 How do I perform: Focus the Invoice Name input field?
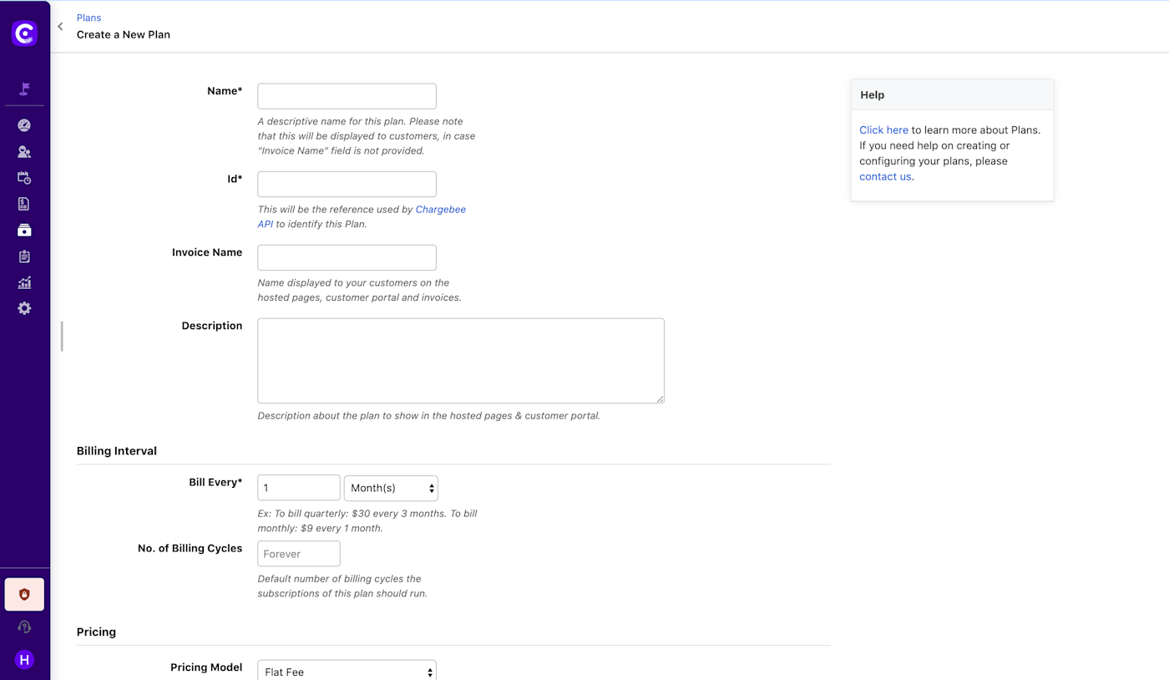click(x=347, y=257)
